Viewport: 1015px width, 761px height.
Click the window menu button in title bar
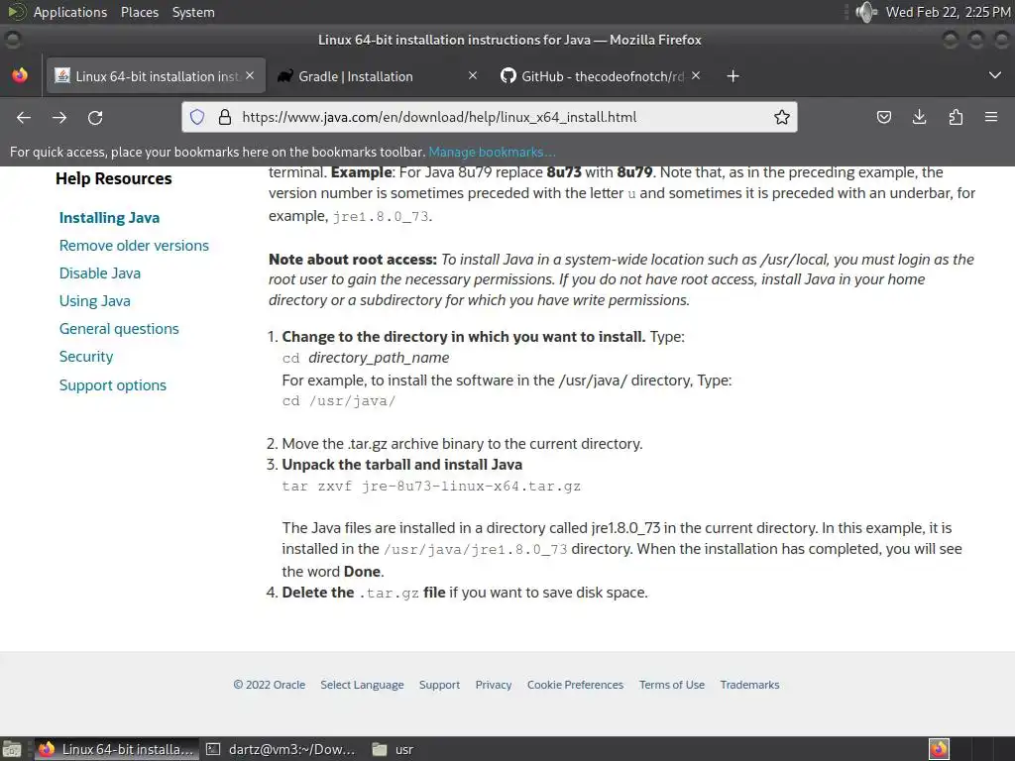pyautogui.click(x=12, y=40)
